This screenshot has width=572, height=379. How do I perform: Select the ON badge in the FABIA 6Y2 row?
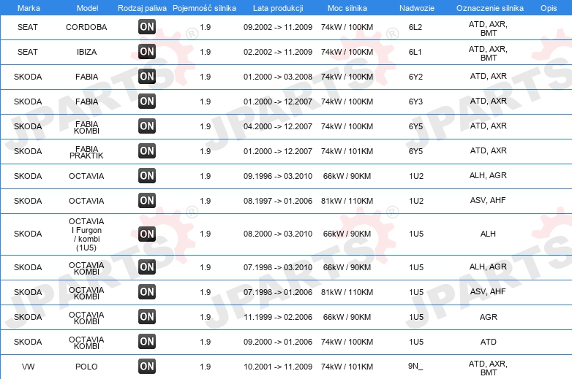tap(147, 77)
